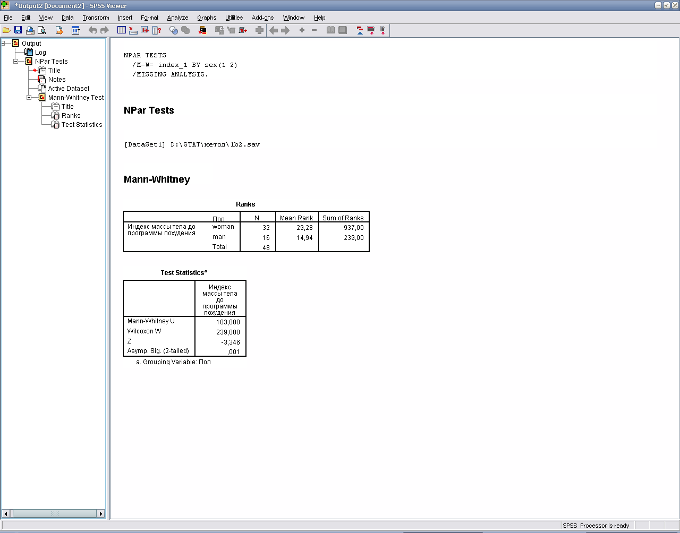Select the Title item directly under NPar Tests
Screen dimensions: 680x533
(x=54, y=71)
